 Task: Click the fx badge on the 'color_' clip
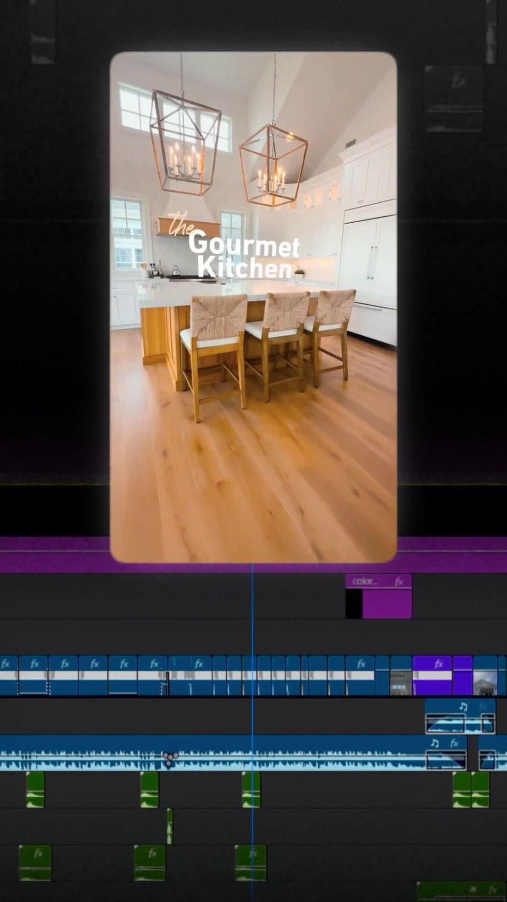point(399,581)
